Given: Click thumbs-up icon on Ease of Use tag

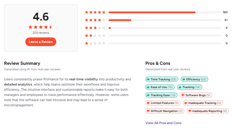Looking at the screenshot, I should point(148,87).
